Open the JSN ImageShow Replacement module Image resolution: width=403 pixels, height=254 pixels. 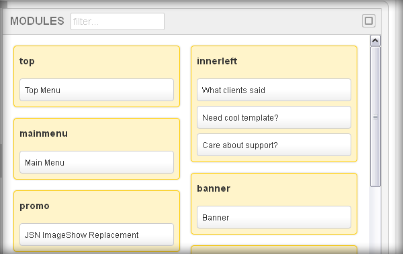(97, 235)
